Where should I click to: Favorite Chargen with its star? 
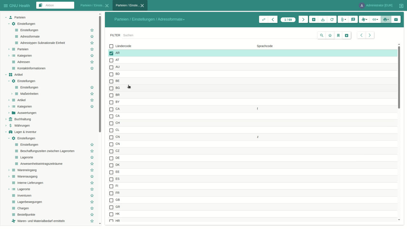tap(92, 208)
